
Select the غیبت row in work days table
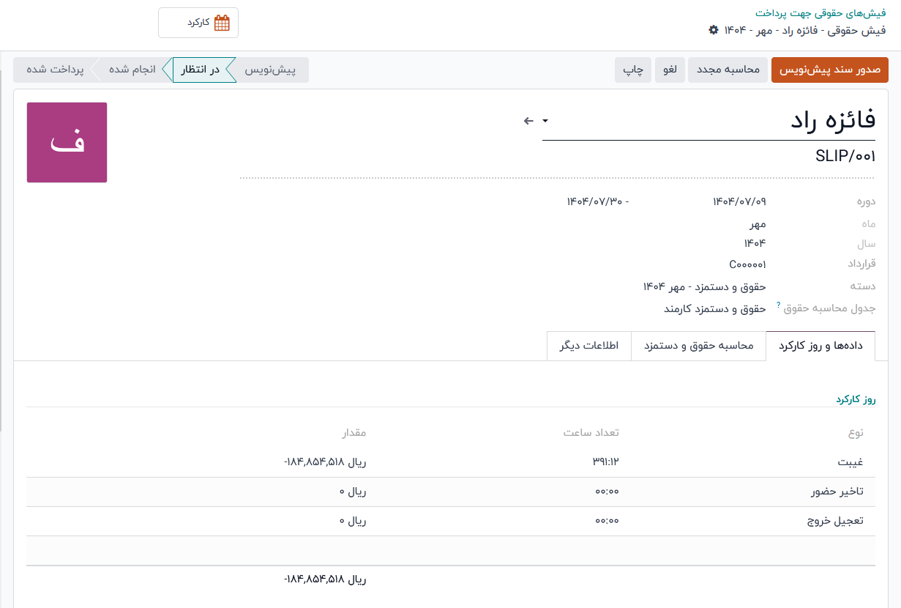pos(850,462)
